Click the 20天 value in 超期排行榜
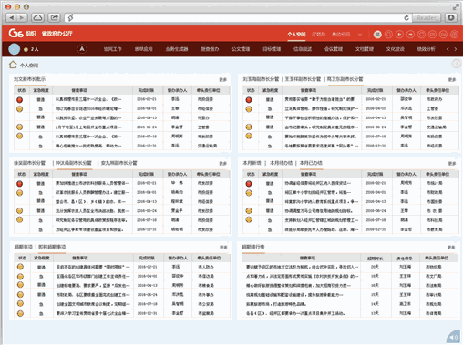Viewport: 463px width, 345px height. point(375,267)
